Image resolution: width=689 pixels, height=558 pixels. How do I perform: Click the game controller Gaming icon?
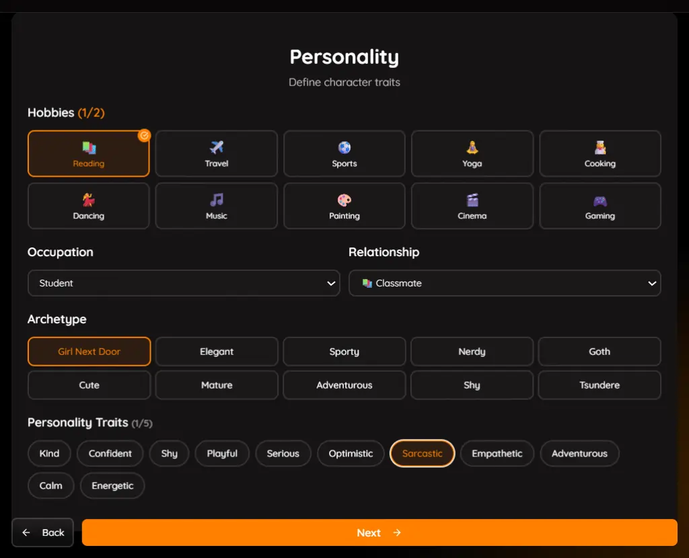tap(600, 200)
